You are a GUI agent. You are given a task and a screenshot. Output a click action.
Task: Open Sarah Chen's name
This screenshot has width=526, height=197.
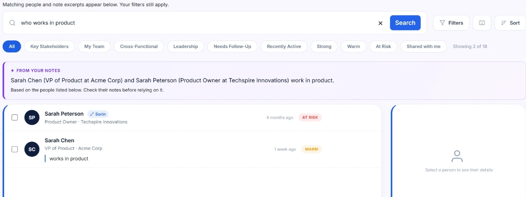coord(60,140)
